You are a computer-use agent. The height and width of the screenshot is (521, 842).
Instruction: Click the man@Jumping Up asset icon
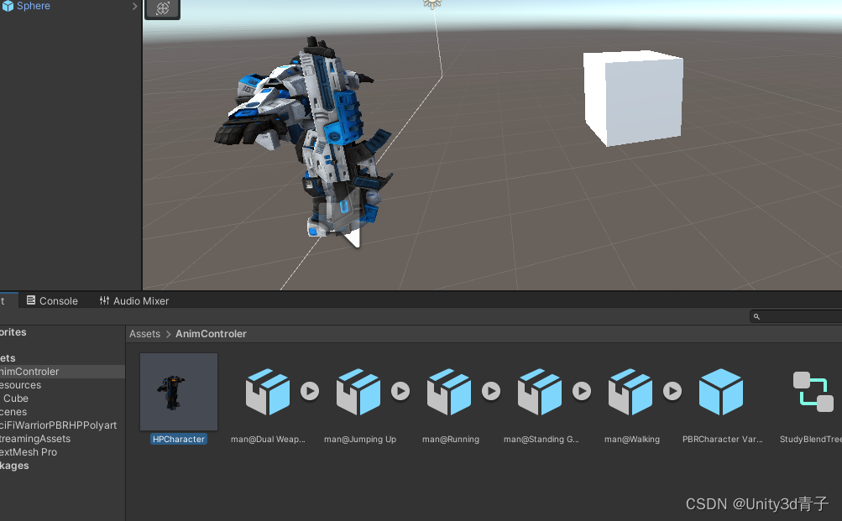tap(358, 391)
